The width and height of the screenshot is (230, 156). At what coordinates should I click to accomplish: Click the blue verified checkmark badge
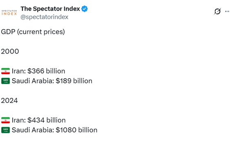pyautogui.click(x=85, y=9)
